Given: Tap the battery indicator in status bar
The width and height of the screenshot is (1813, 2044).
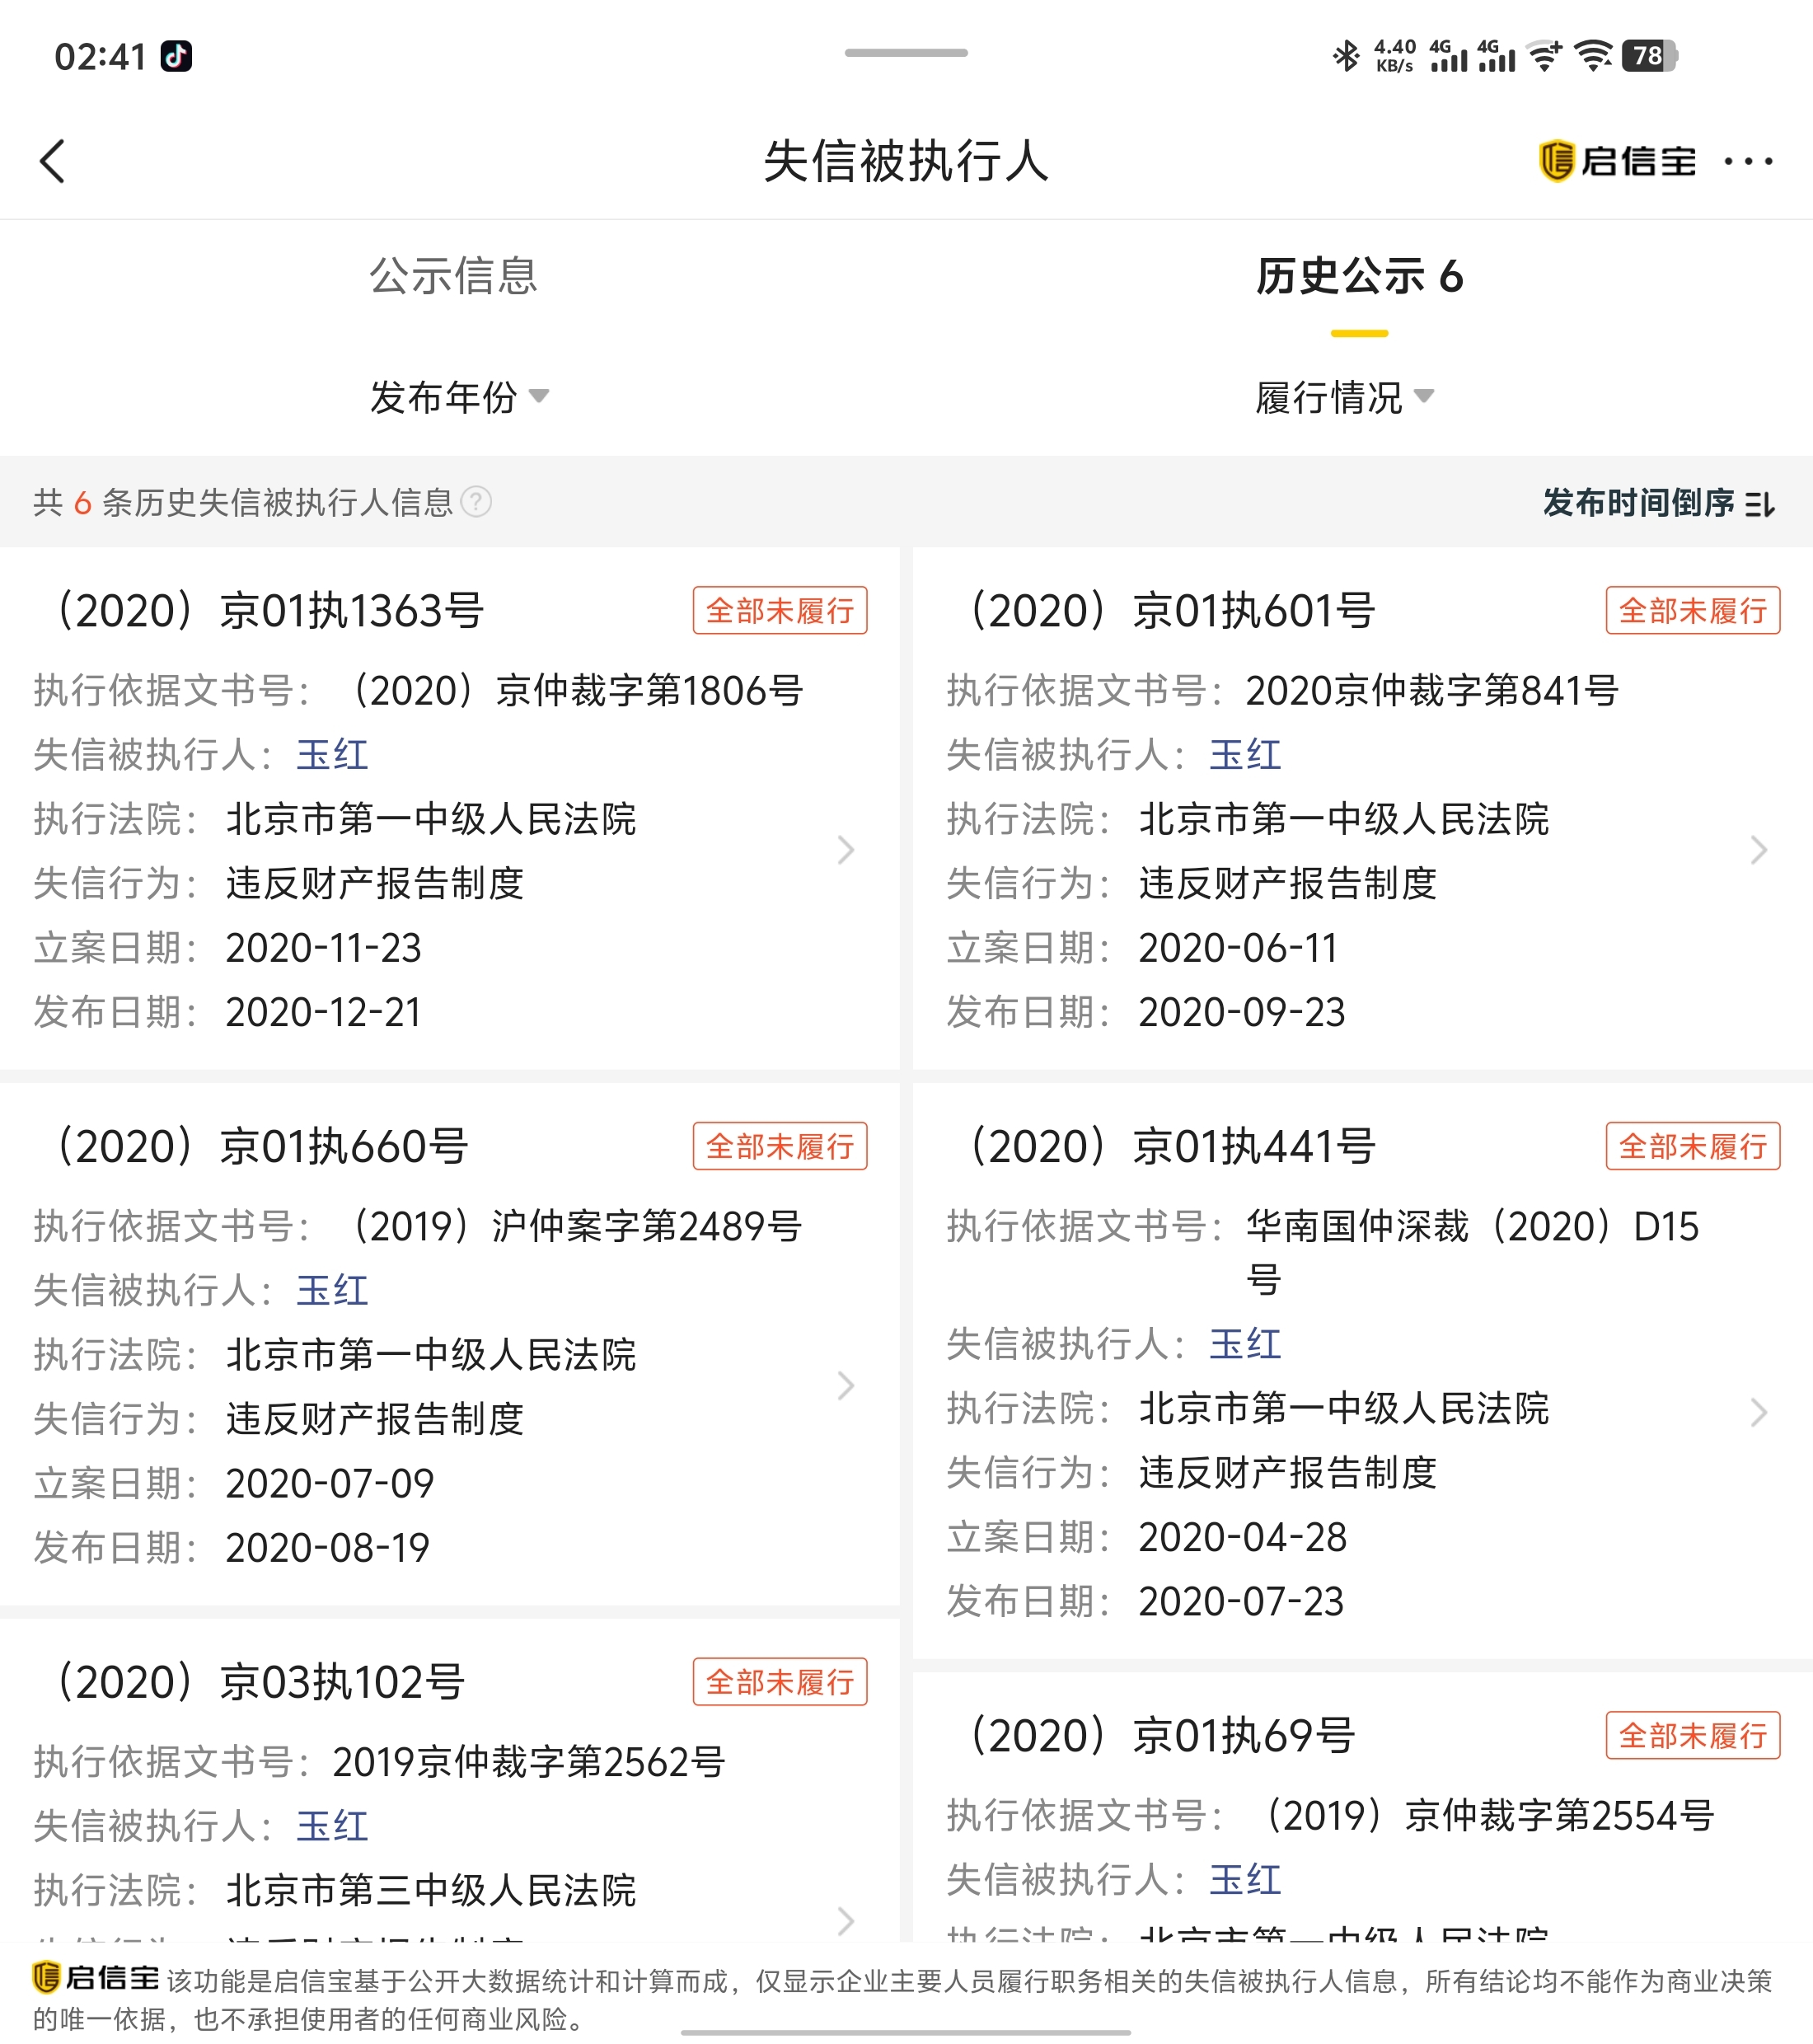Looking at the screenshot, I should [1649, 56].
